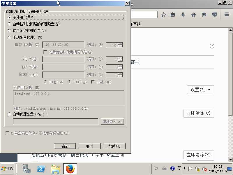Choose 使用系统代理设置 radio button
This screenshot has height=175, width=233.
pyautogui.click(x=9, y=31)
